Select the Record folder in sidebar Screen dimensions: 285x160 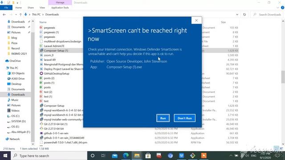[15, 48]
